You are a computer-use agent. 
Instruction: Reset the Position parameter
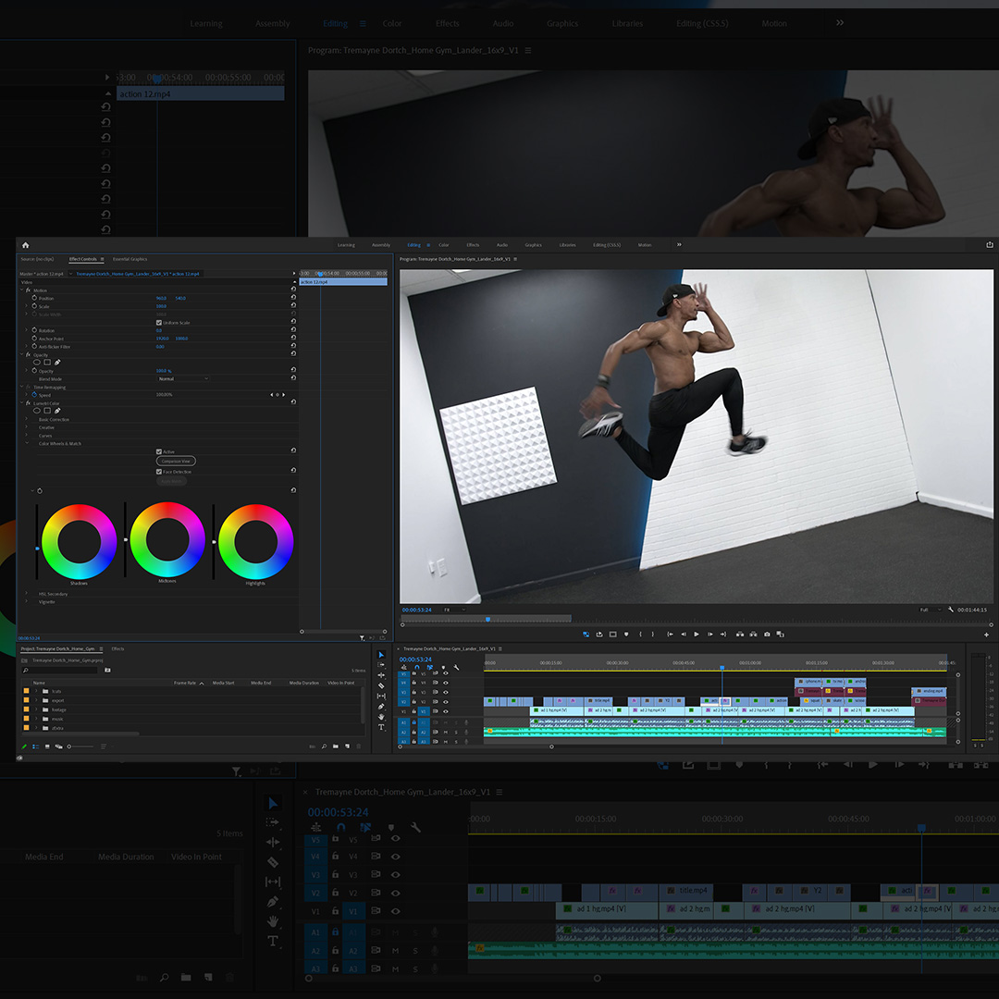click(x=294, y=298)
